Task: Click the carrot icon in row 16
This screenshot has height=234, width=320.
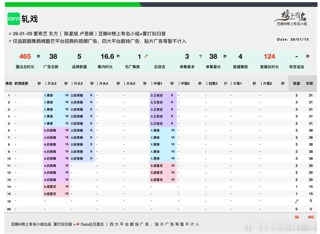Action: point(296,201)
